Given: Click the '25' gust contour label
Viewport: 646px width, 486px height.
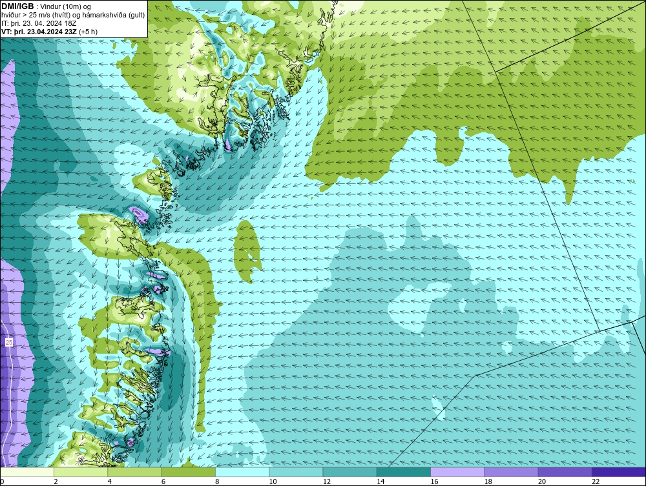Looking at the screenshot, I should click(x=9, y=342).
